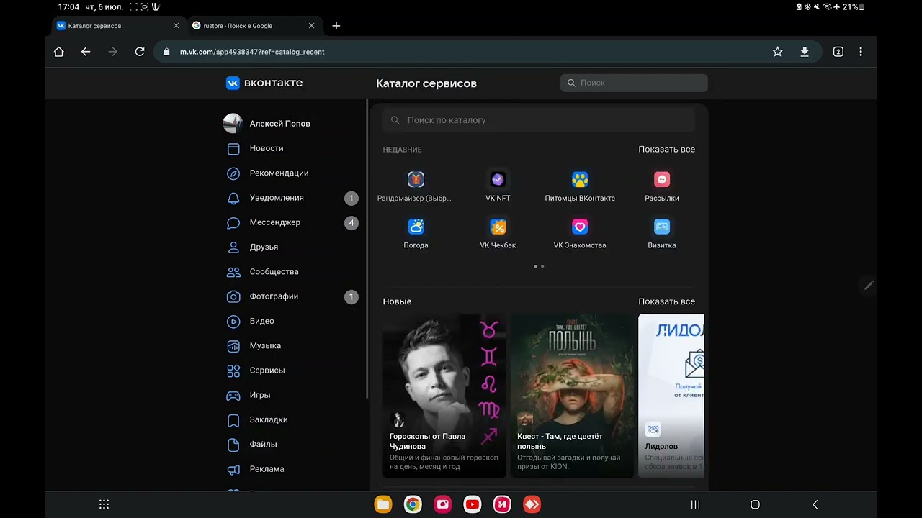This screenshot has width=922, height=518.
Task: Show all recent services
Action: pyautogui.click(x=666, y=150)
